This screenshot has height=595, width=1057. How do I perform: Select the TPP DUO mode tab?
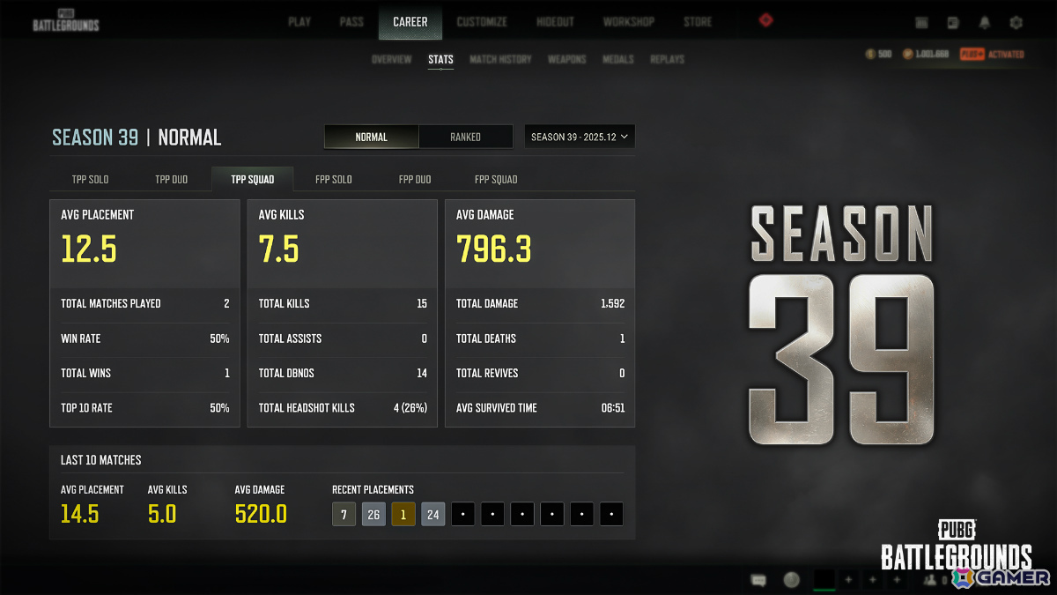(x=171, y=179)
